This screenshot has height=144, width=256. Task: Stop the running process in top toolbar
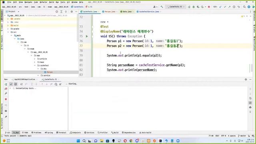point(209,7)
